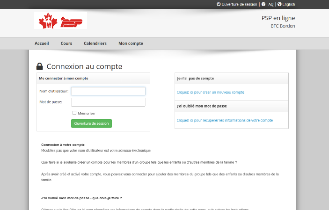Go to the Accueil menu item
This screenshot has height=210, width=329.
tap(42, 43)
